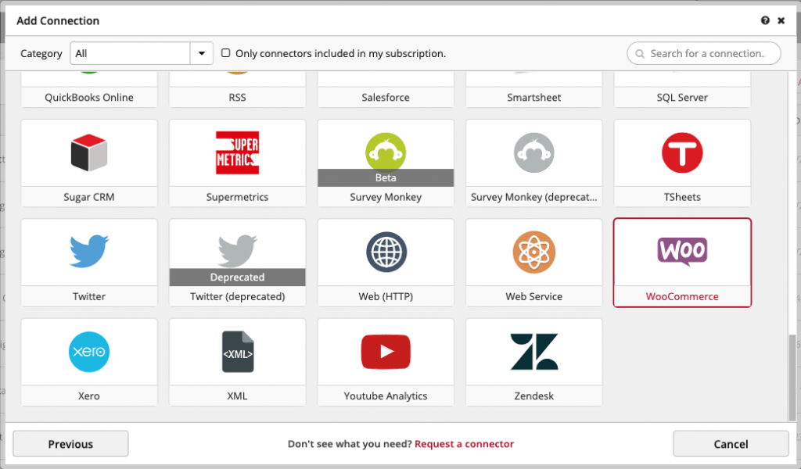This screenshot has height=469, width=801.
Task: Click the red WooCommerce text label
Action: click(x=682, y=296)
